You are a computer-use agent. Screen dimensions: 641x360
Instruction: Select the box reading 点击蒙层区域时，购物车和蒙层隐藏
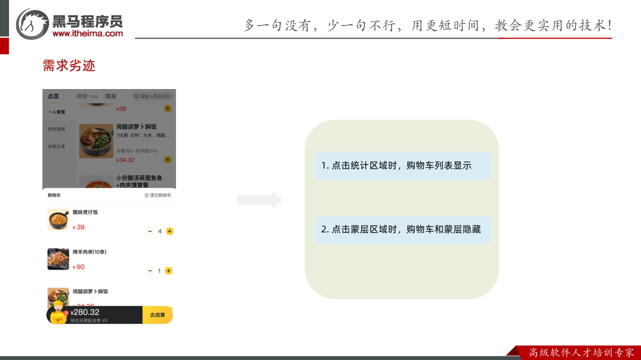(x=403, y=230)
